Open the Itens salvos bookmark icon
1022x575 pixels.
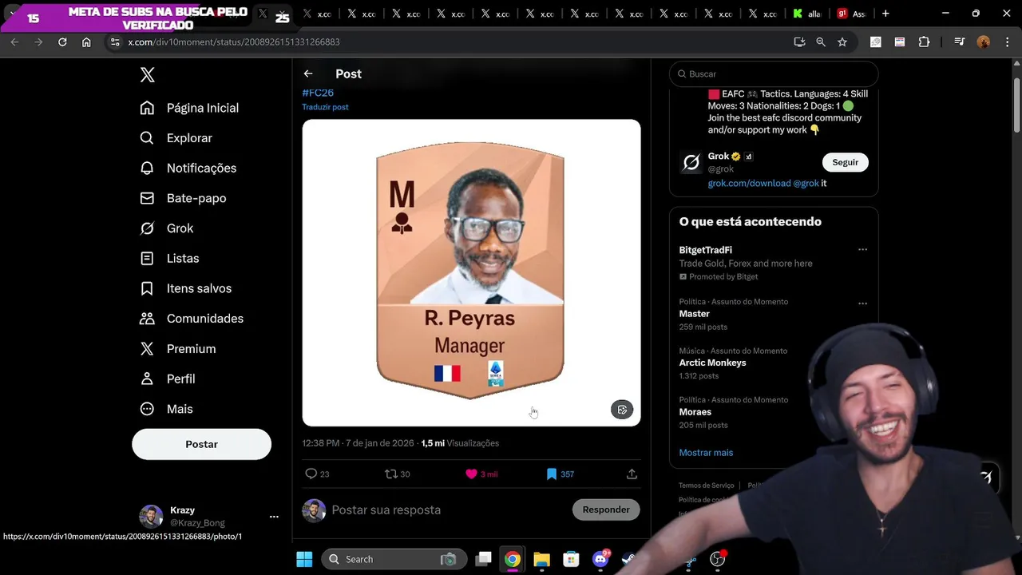pyautogui.click(x=147, y=288)
